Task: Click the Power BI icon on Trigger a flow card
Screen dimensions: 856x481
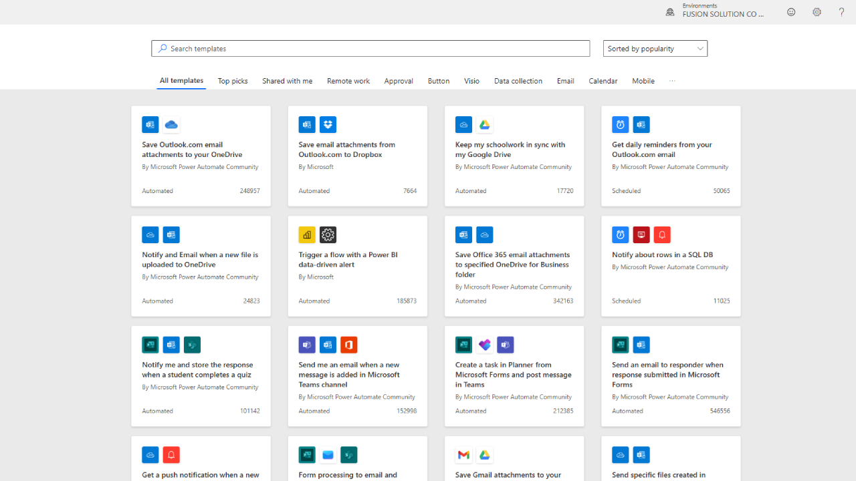Action: 307,234
